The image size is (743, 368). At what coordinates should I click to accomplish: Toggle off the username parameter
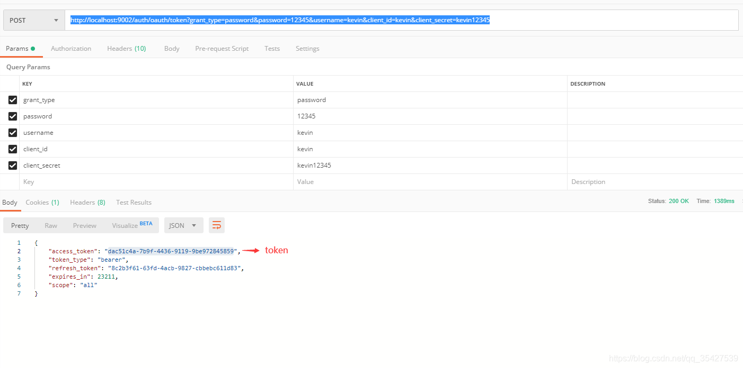[12, 132]
